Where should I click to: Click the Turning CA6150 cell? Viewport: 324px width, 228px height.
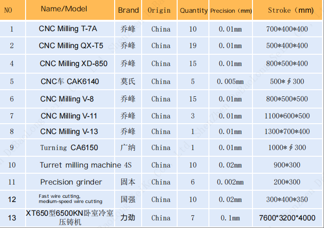(x=69, y=148)
